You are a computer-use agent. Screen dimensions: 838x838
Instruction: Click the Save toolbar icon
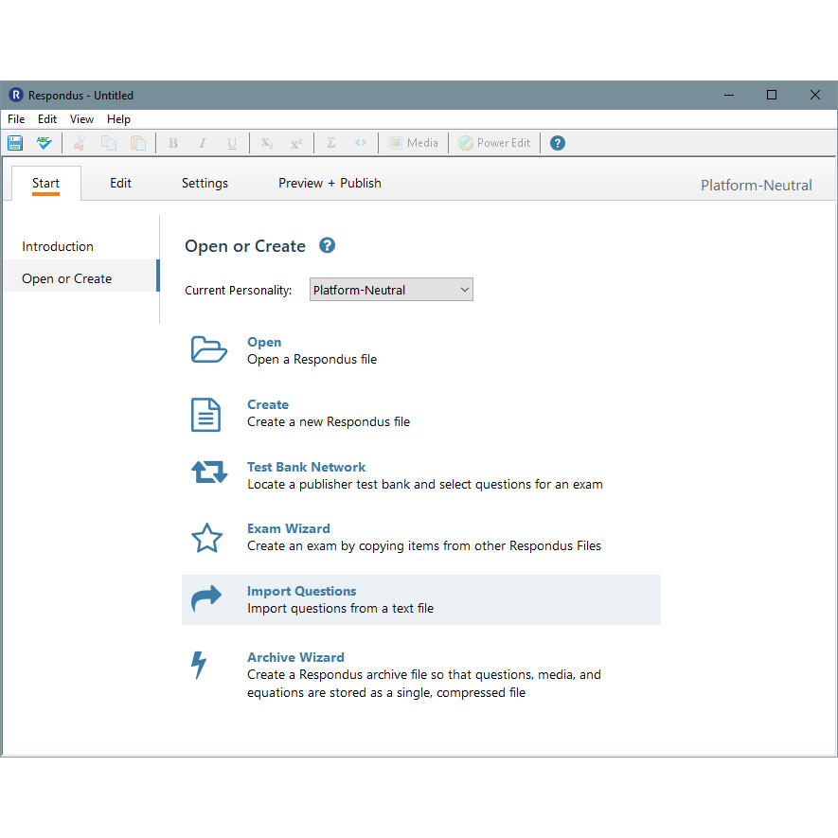pos(15,143)
